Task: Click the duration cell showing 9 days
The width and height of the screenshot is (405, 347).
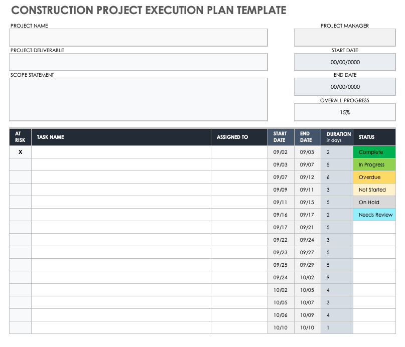Action: click(337, 277)
